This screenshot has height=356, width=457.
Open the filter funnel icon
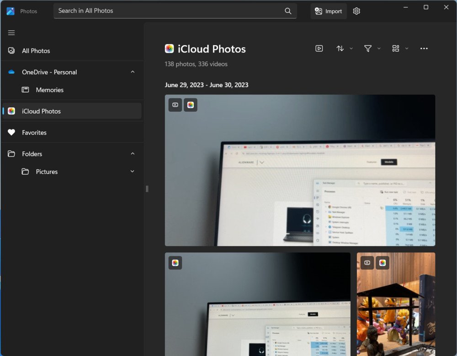click(367, 48)
